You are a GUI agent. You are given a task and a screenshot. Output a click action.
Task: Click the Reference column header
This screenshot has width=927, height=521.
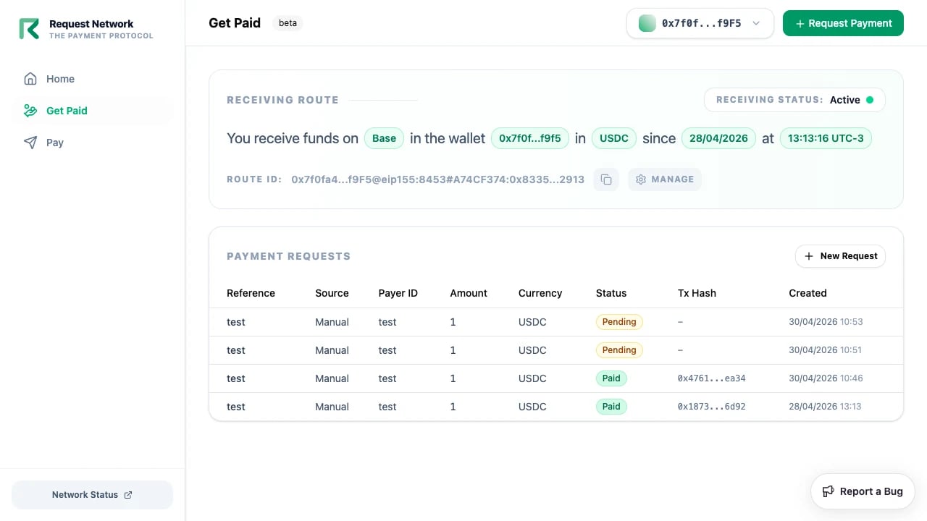coord(251,293)
